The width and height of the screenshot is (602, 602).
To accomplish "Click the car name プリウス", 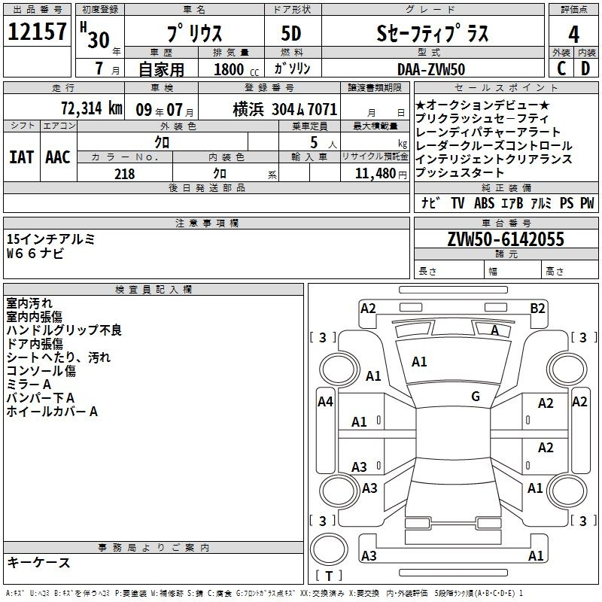I will point(195,34).
